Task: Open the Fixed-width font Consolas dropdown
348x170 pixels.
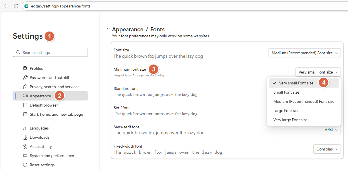Action: tap(327, 149)
